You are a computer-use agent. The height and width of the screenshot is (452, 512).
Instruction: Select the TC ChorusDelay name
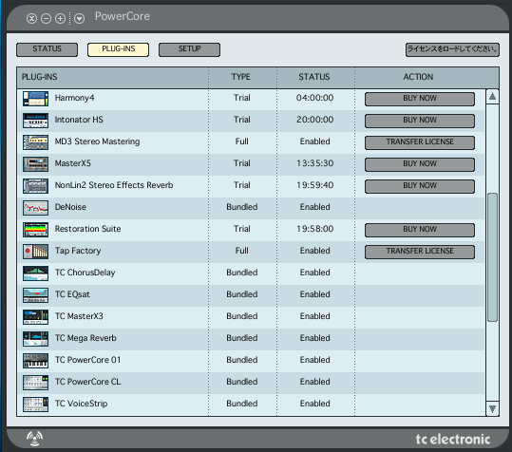85,273
